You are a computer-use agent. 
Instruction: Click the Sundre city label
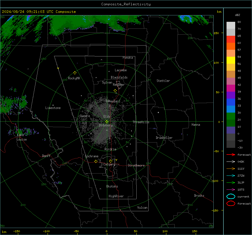85,116
